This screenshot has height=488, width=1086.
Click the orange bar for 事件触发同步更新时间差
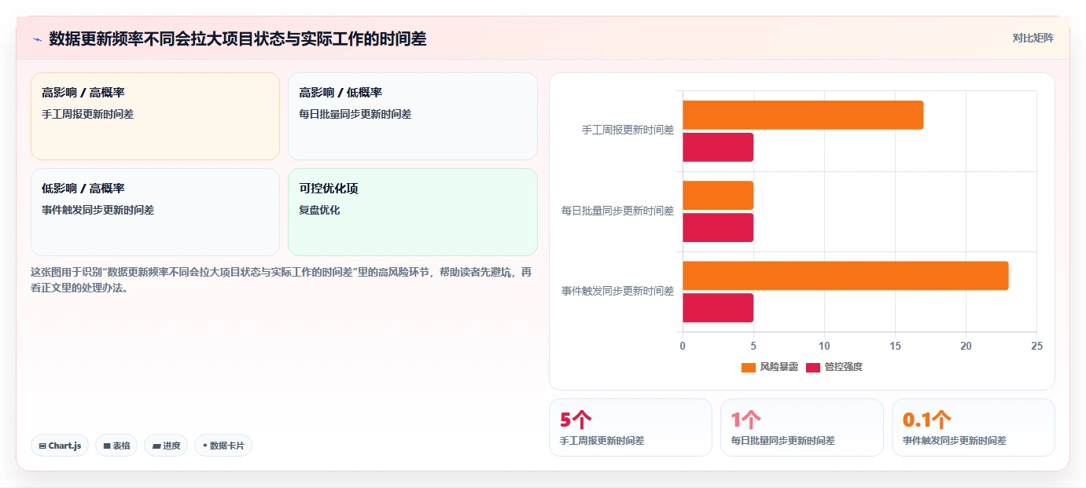click(845, 276)
